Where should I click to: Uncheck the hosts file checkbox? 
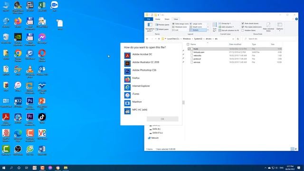[189, 49]
